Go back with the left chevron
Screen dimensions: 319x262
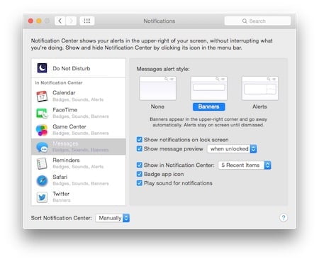60,21
